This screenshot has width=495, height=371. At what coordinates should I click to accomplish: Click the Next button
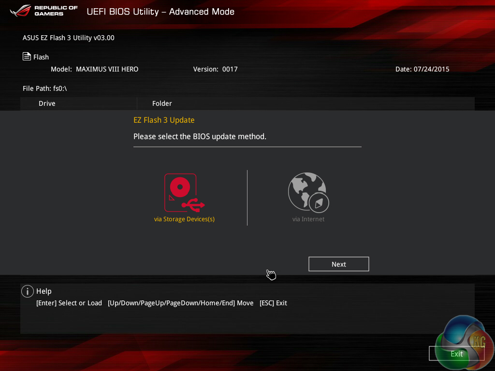(x=338, y=264)
